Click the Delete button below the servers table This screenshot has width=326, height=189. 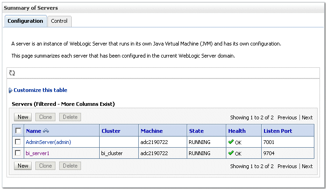[70, 166]
